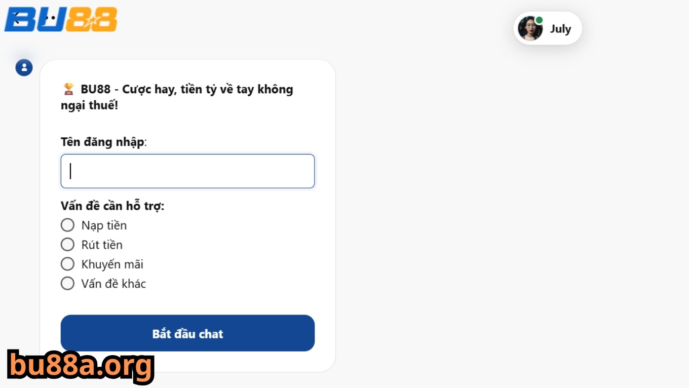Click the BU88 welcome message text
This screenshot has width=689, height=388.
176,97
